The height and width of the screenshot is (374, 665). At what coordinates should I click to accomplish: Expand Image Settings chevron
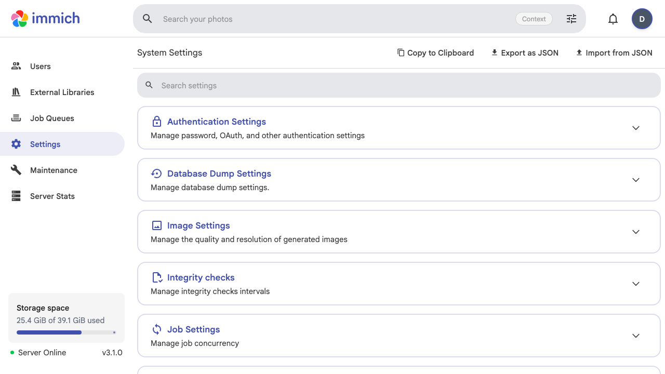[636, 232]
